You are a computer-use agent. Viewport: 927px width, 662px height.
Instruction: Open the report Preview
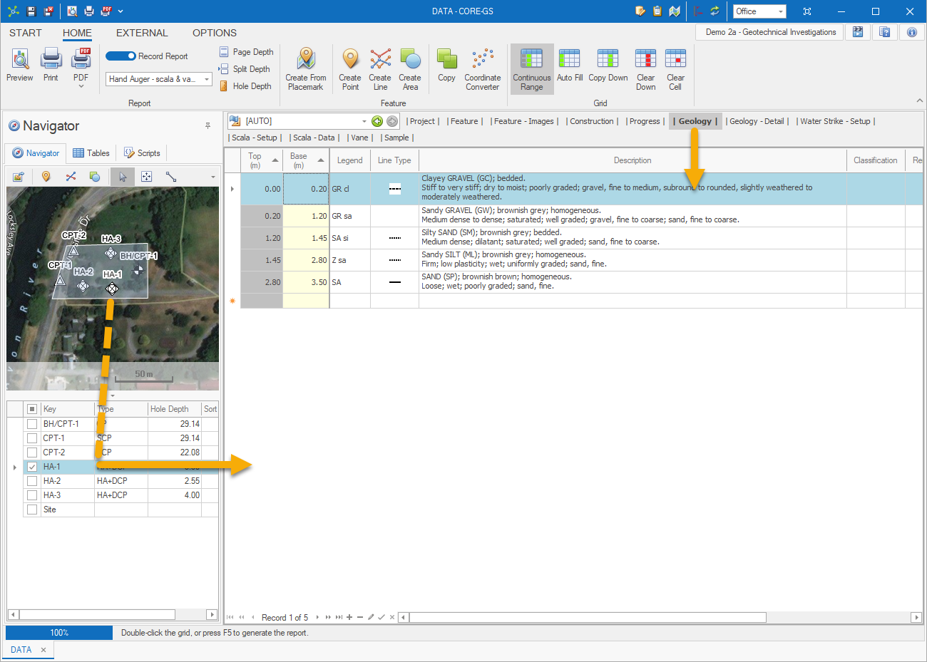(20, 66)
